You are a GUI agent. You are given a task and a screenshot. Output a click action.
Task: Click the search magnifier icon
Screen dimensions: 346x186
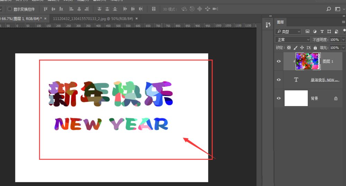[329, 9]
